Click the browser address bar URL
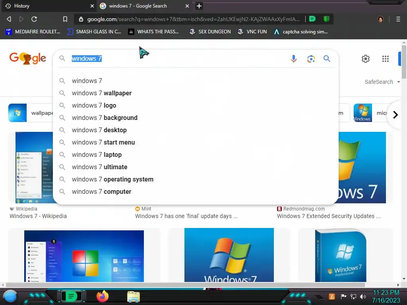 193,19
